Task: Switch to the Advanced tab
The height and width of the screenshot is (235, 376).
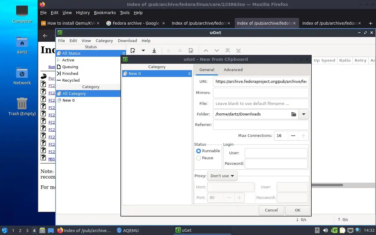Action: (x=233, y=70)
